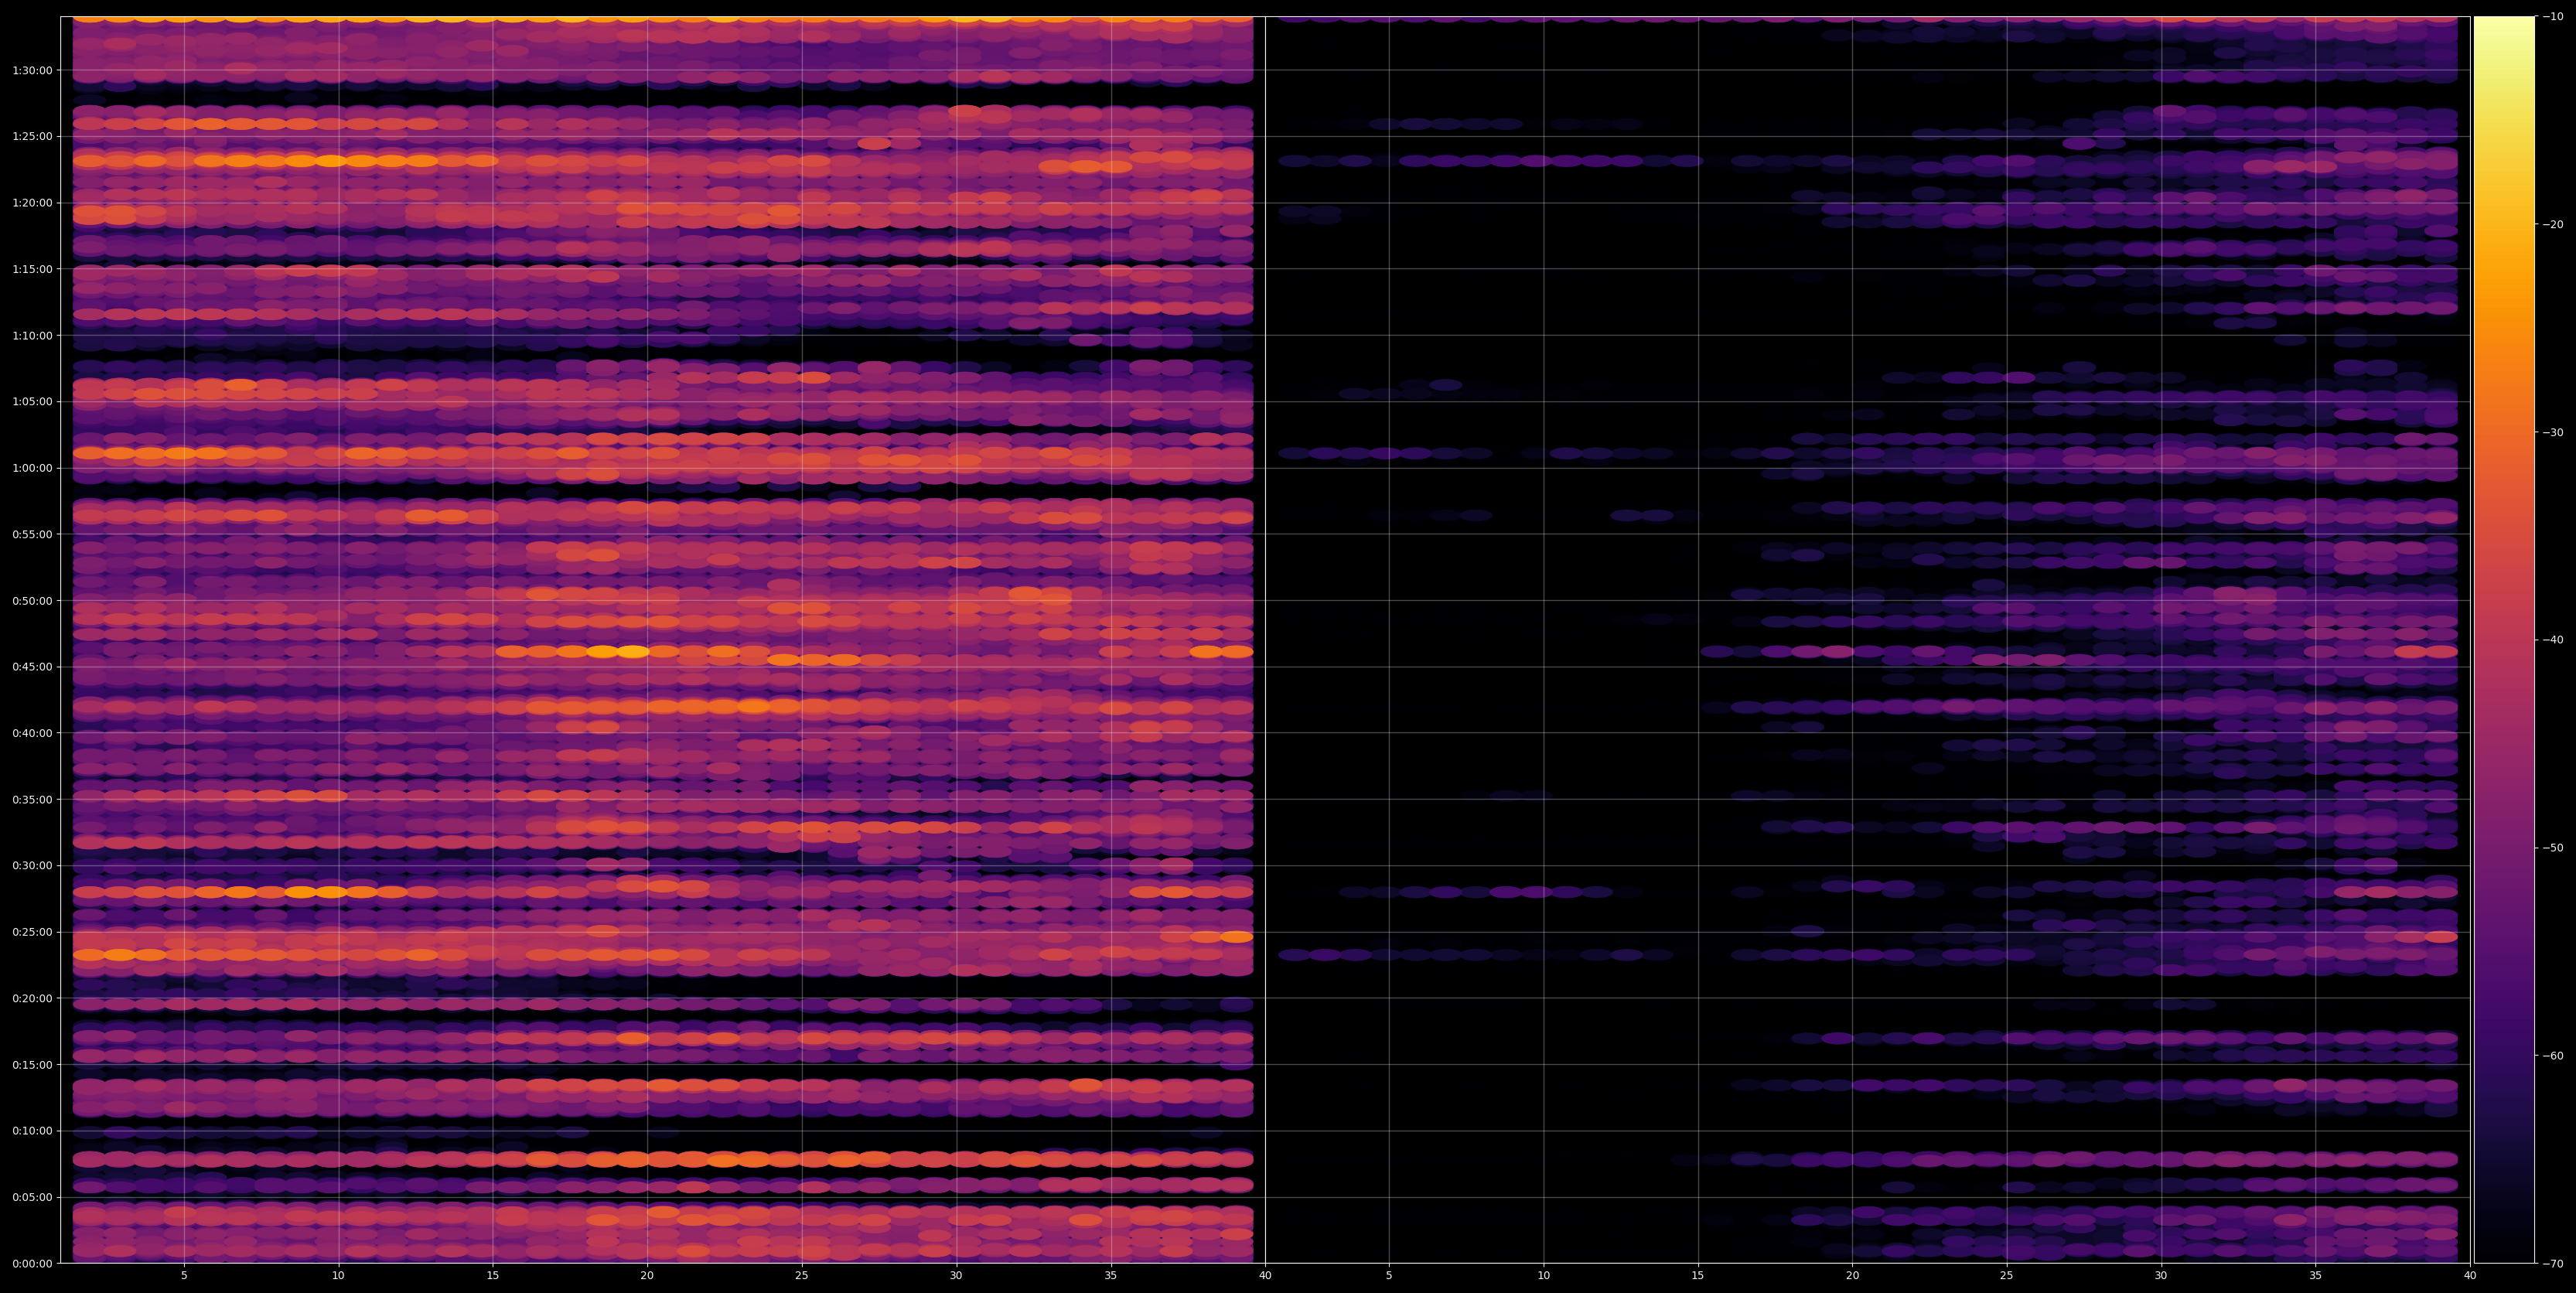
Task: Click the −10 colorbar tick label
Action: click(x=2553, y=17)
